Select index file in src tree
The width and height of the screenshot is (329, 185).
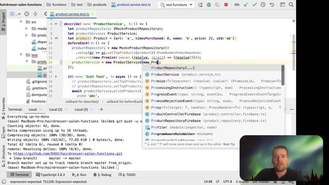pos(39,48)
